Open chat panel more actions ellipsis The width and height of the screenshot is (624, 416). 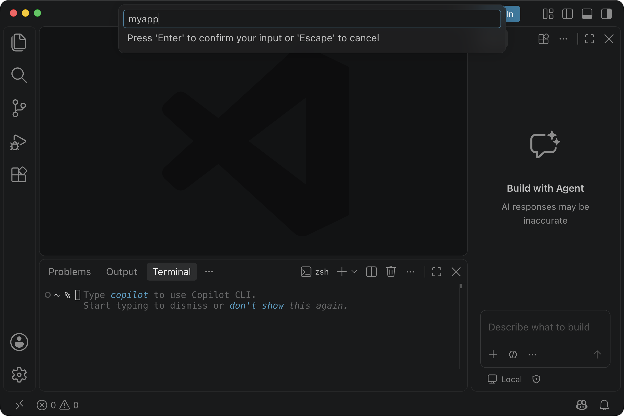tap(563, 39)
